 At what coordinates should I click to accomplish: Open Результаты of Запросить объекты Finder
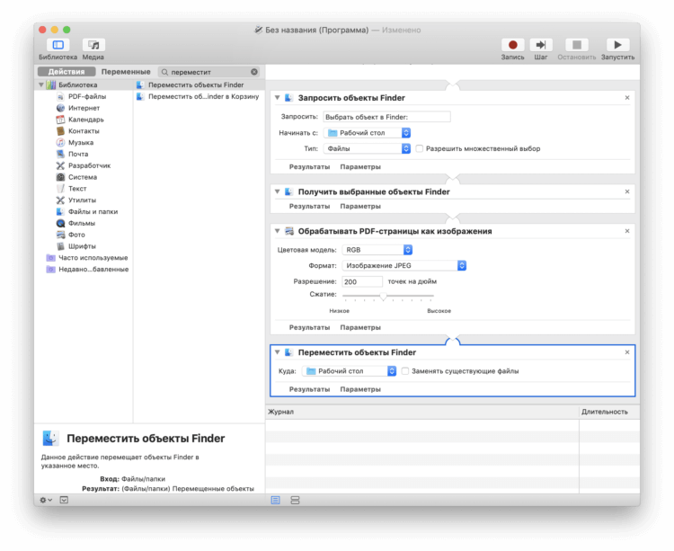309,167
